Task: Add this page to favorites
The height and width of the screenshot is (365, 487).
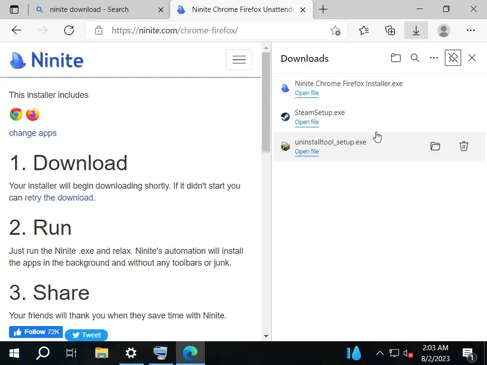Action: coord(335,30)
